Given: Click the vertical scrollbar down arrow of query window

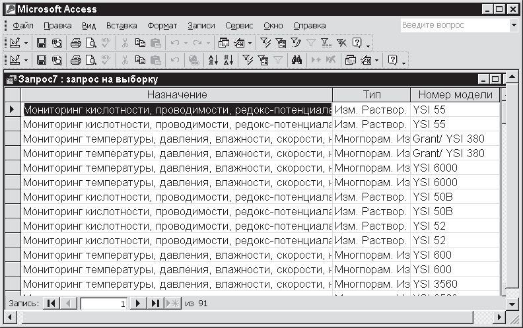Looking at the screenshot, I should click(x=511, y=304).
